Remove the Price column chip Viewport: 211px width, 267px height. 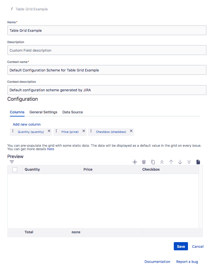click(x=84, y=131)
